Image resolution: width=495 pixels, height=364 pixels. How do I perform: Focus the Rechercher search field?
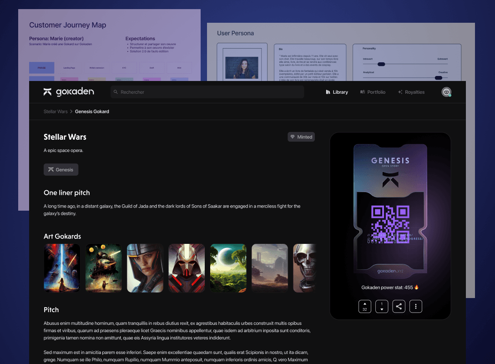[207, 92]
